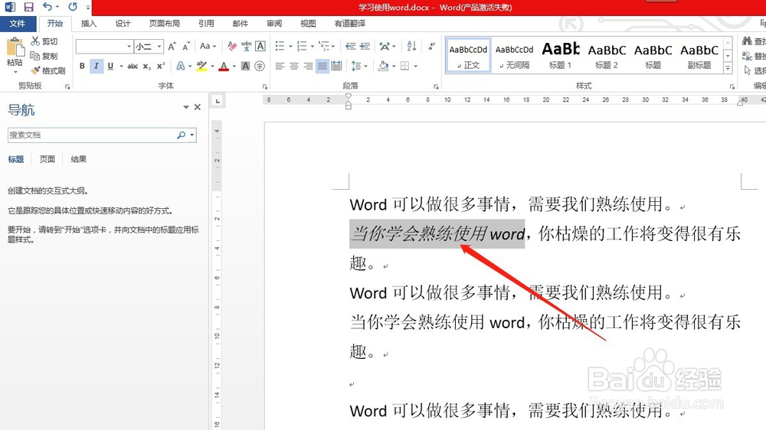Insert enclosed character (字 in circle)
This screenshot has height=430, width=766.
click(x=260, y=66)
